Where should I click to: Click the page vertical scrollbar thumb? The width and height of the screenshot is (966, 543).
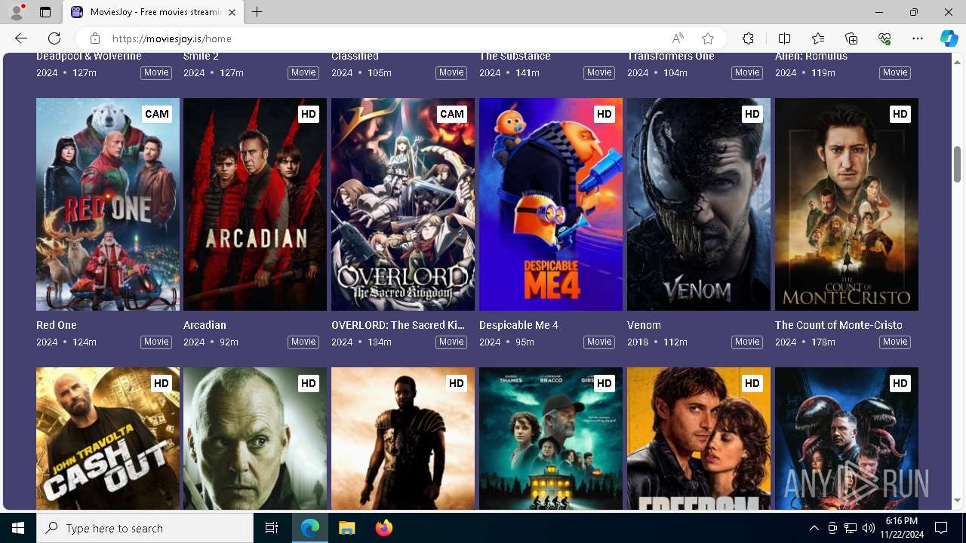click(957, 164)
